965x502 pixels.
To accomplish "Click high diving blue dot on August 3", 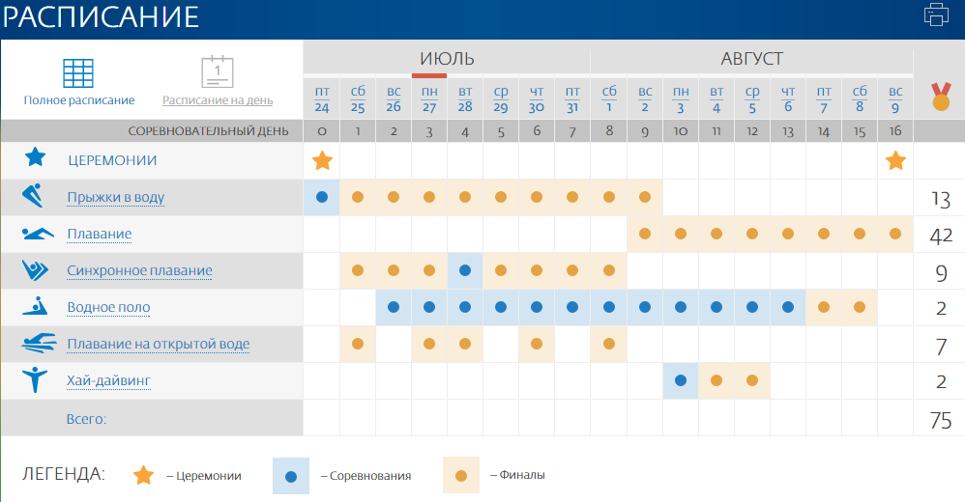I will coord(681,380).
